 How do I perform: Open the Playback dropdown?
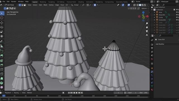click(9, 93)
